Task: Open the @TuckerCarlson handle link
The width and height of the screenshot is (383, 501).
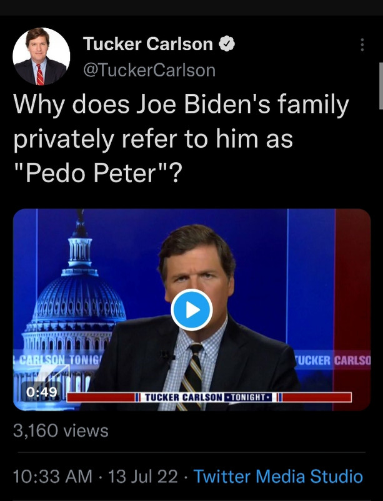Action: (149, 70)
